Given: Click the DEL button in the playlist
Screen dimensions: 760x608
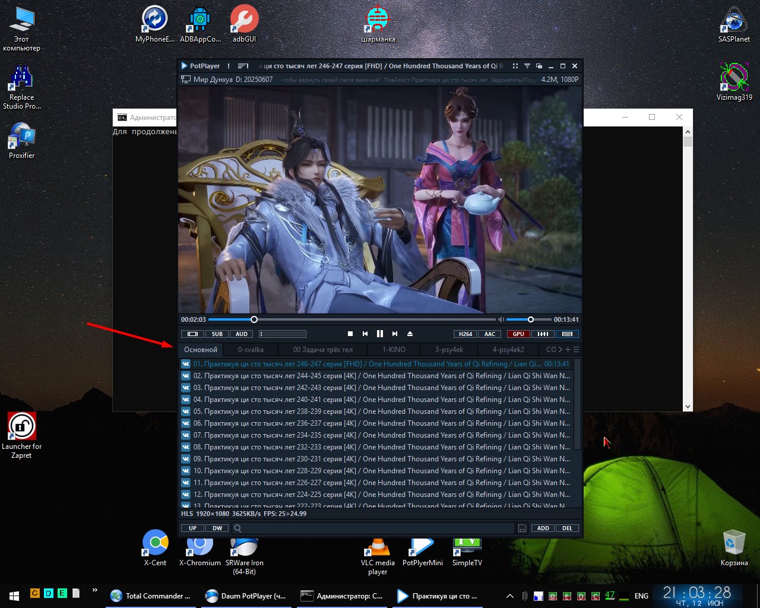Looking at the screenshot, I should tap(567, 528).
